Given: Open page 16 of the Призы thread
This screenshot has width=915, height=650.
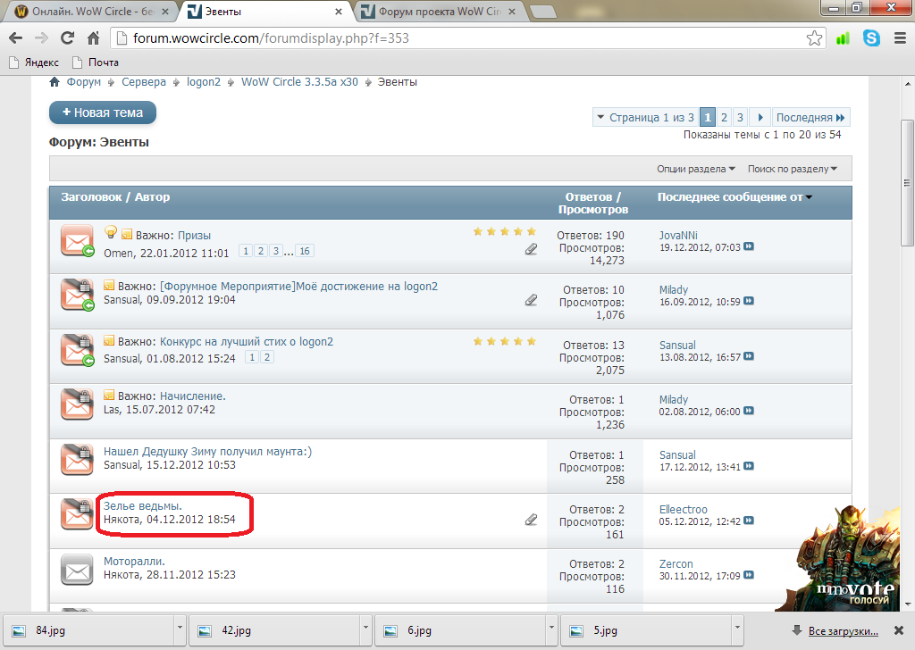Looking at the screenshot, I should click(x=305, y=251).
